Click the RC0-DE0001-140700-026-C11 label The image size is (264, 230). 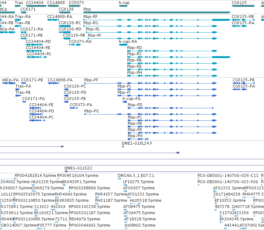point(228,176)
